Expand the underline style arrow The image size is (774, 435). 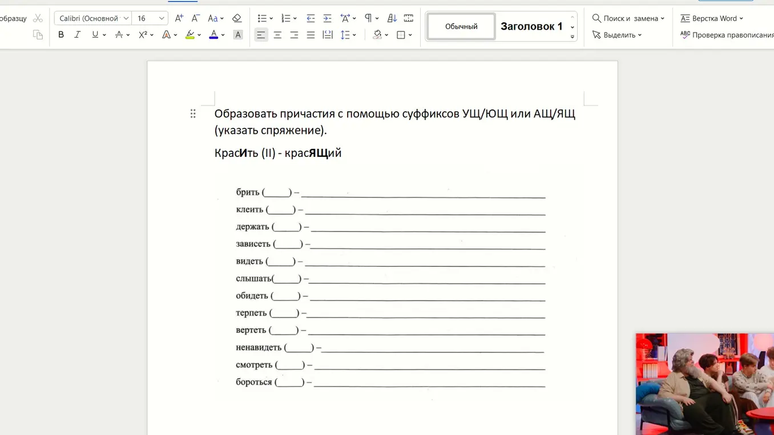point(104,35)
